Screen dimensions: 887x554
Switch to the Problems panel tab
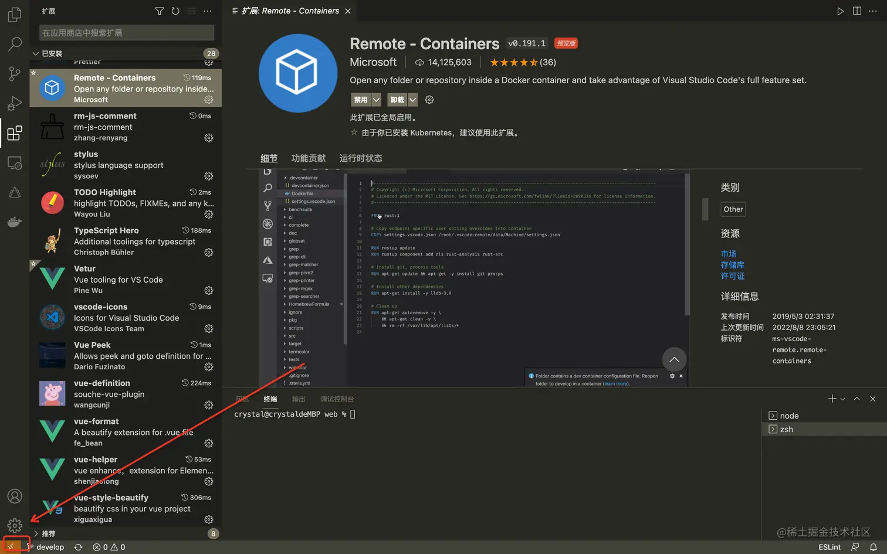point(242,399)
